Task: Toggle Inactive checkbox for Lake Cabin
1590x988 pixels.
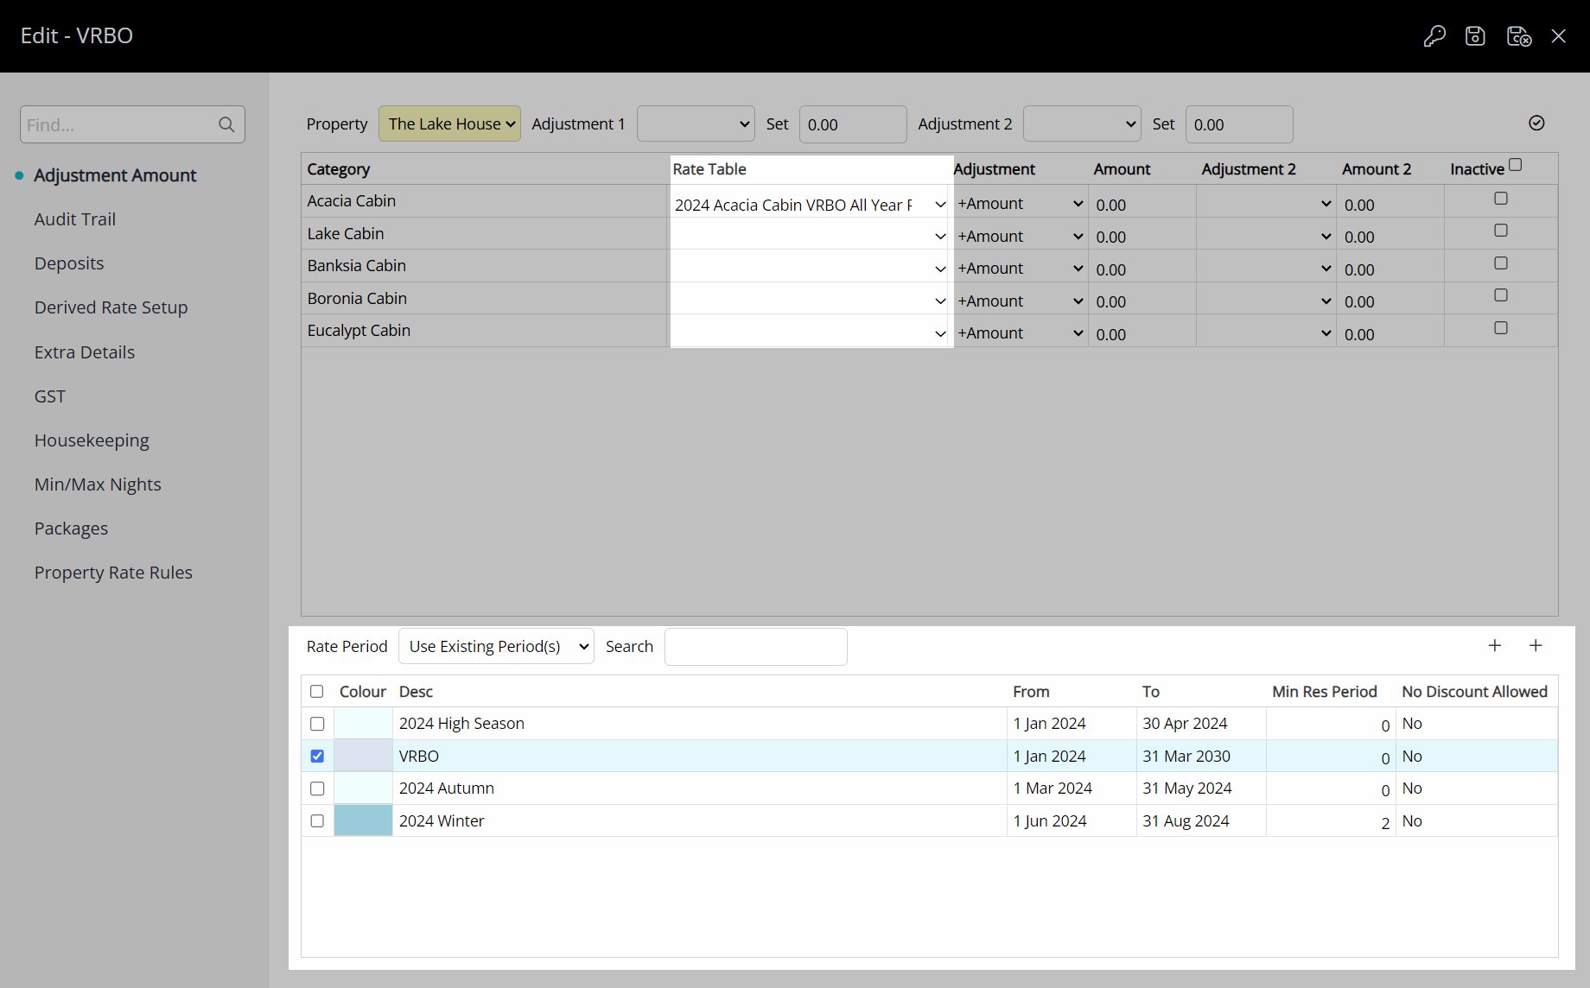Action: 1501,231
